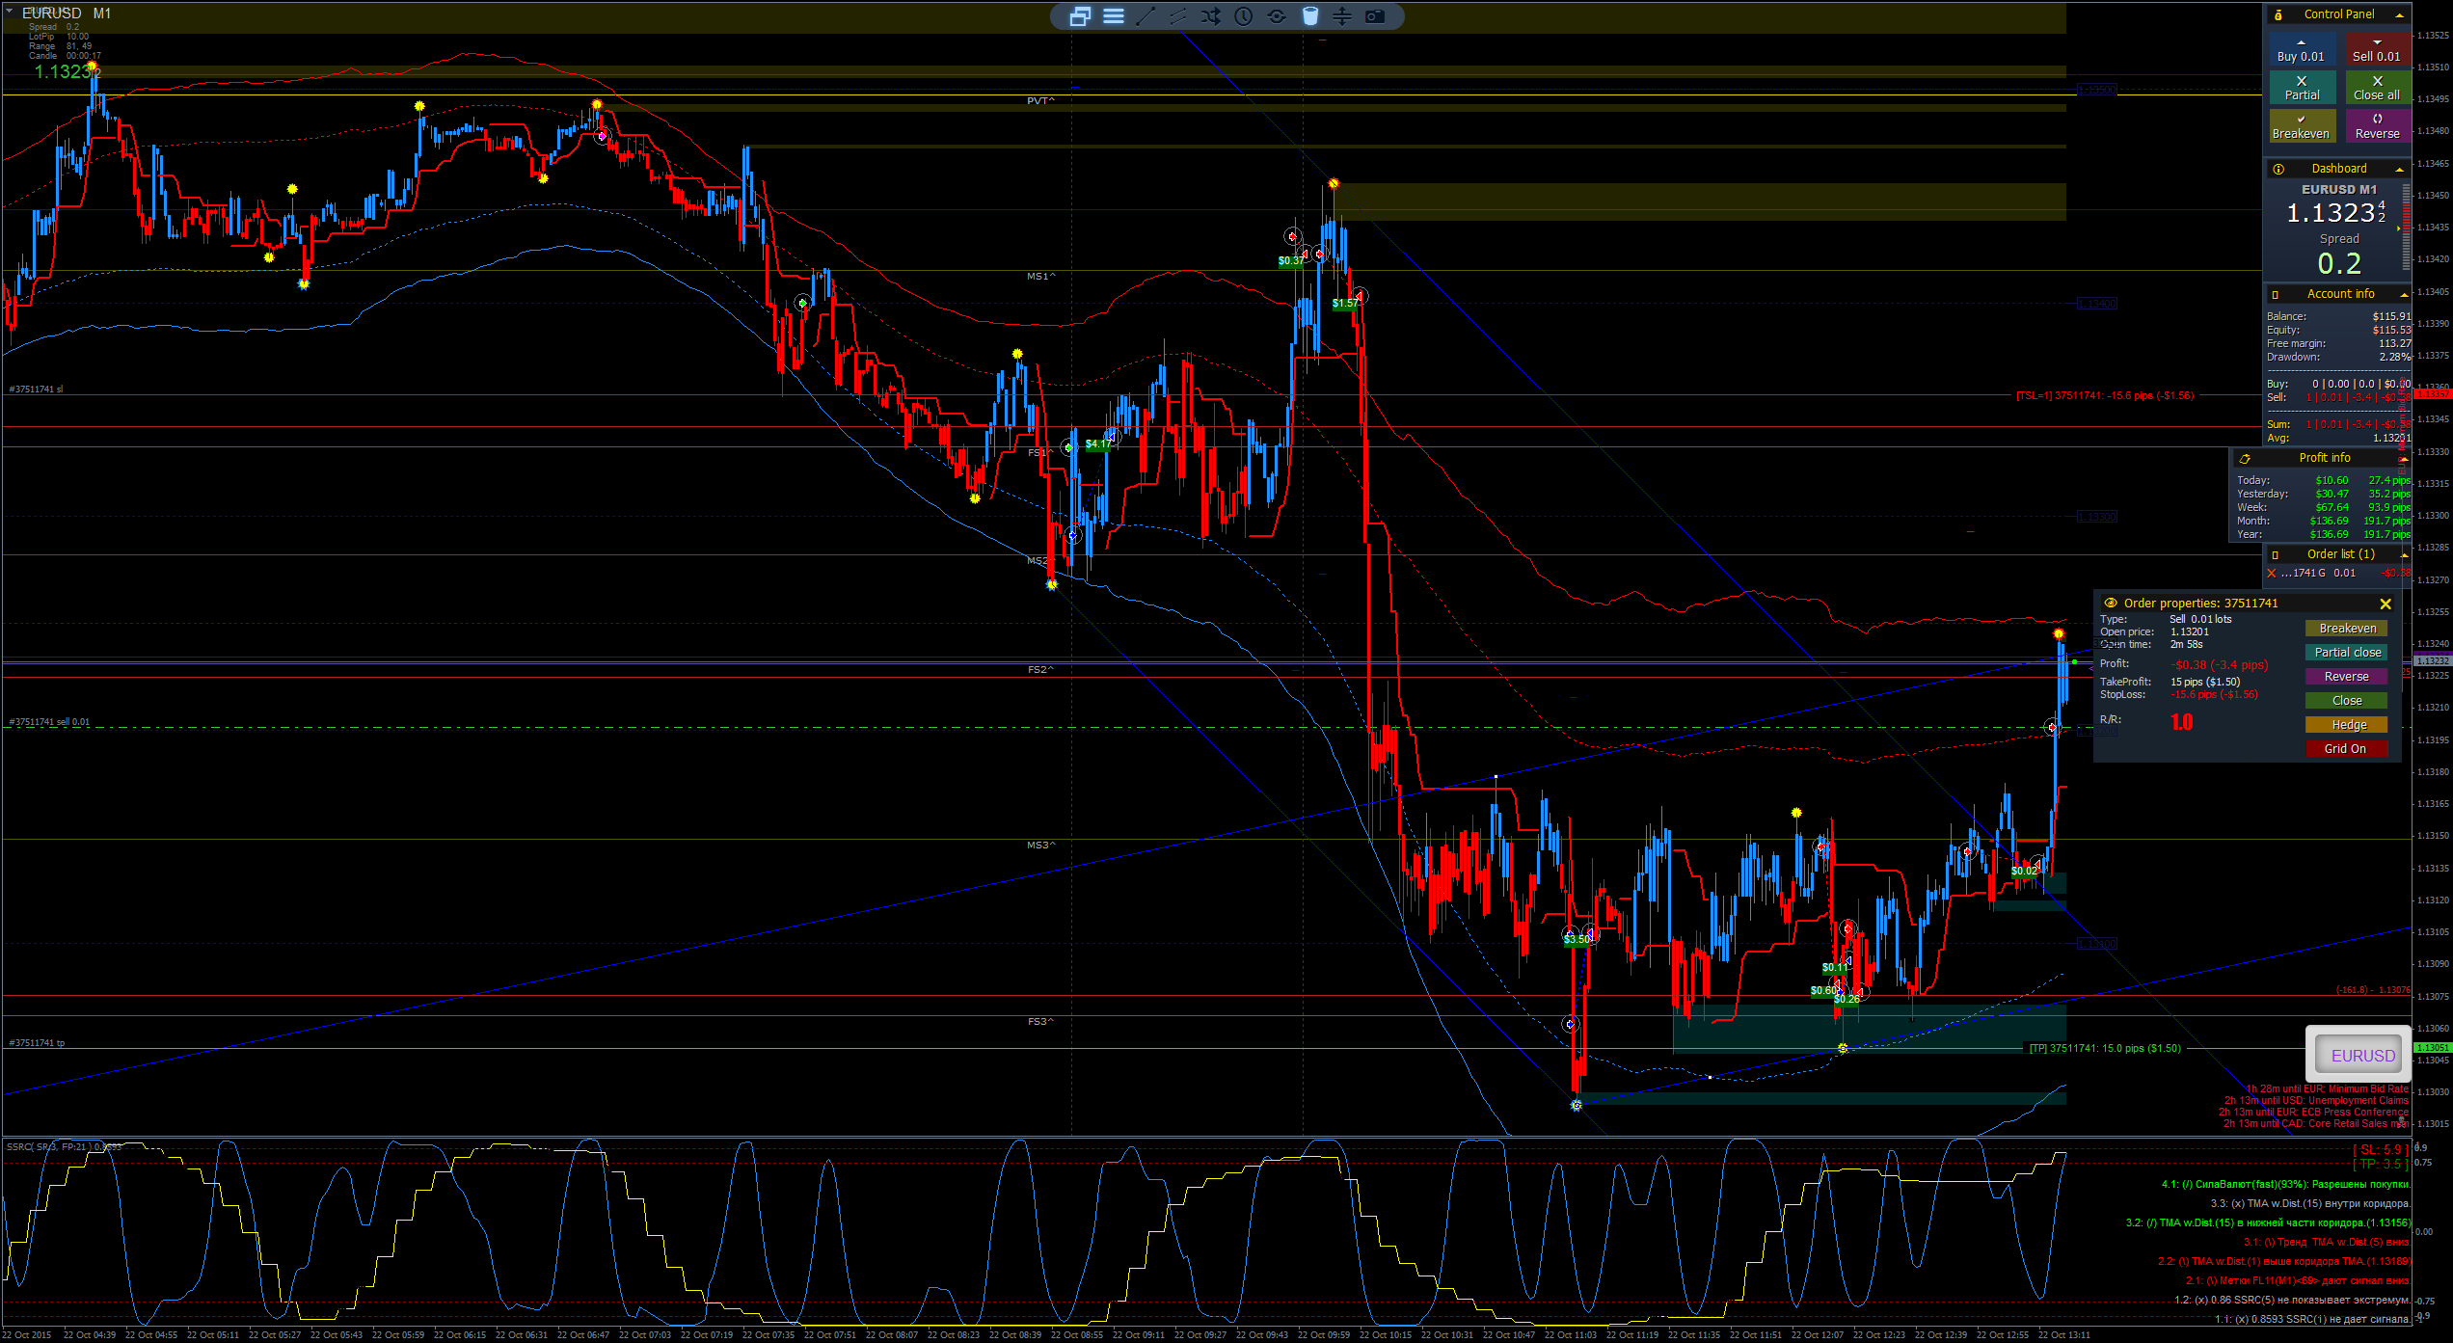This screenshot has height=1343, width=2453.
Task: Select the parallel channel lines tool
Action: 1178,15
